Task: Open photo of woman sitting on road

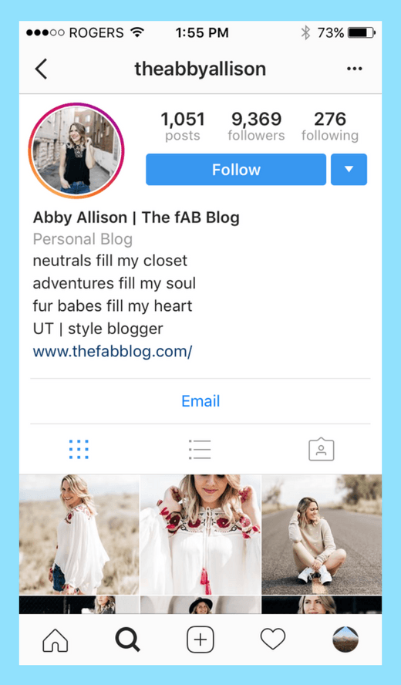Action: pos(322,535)
